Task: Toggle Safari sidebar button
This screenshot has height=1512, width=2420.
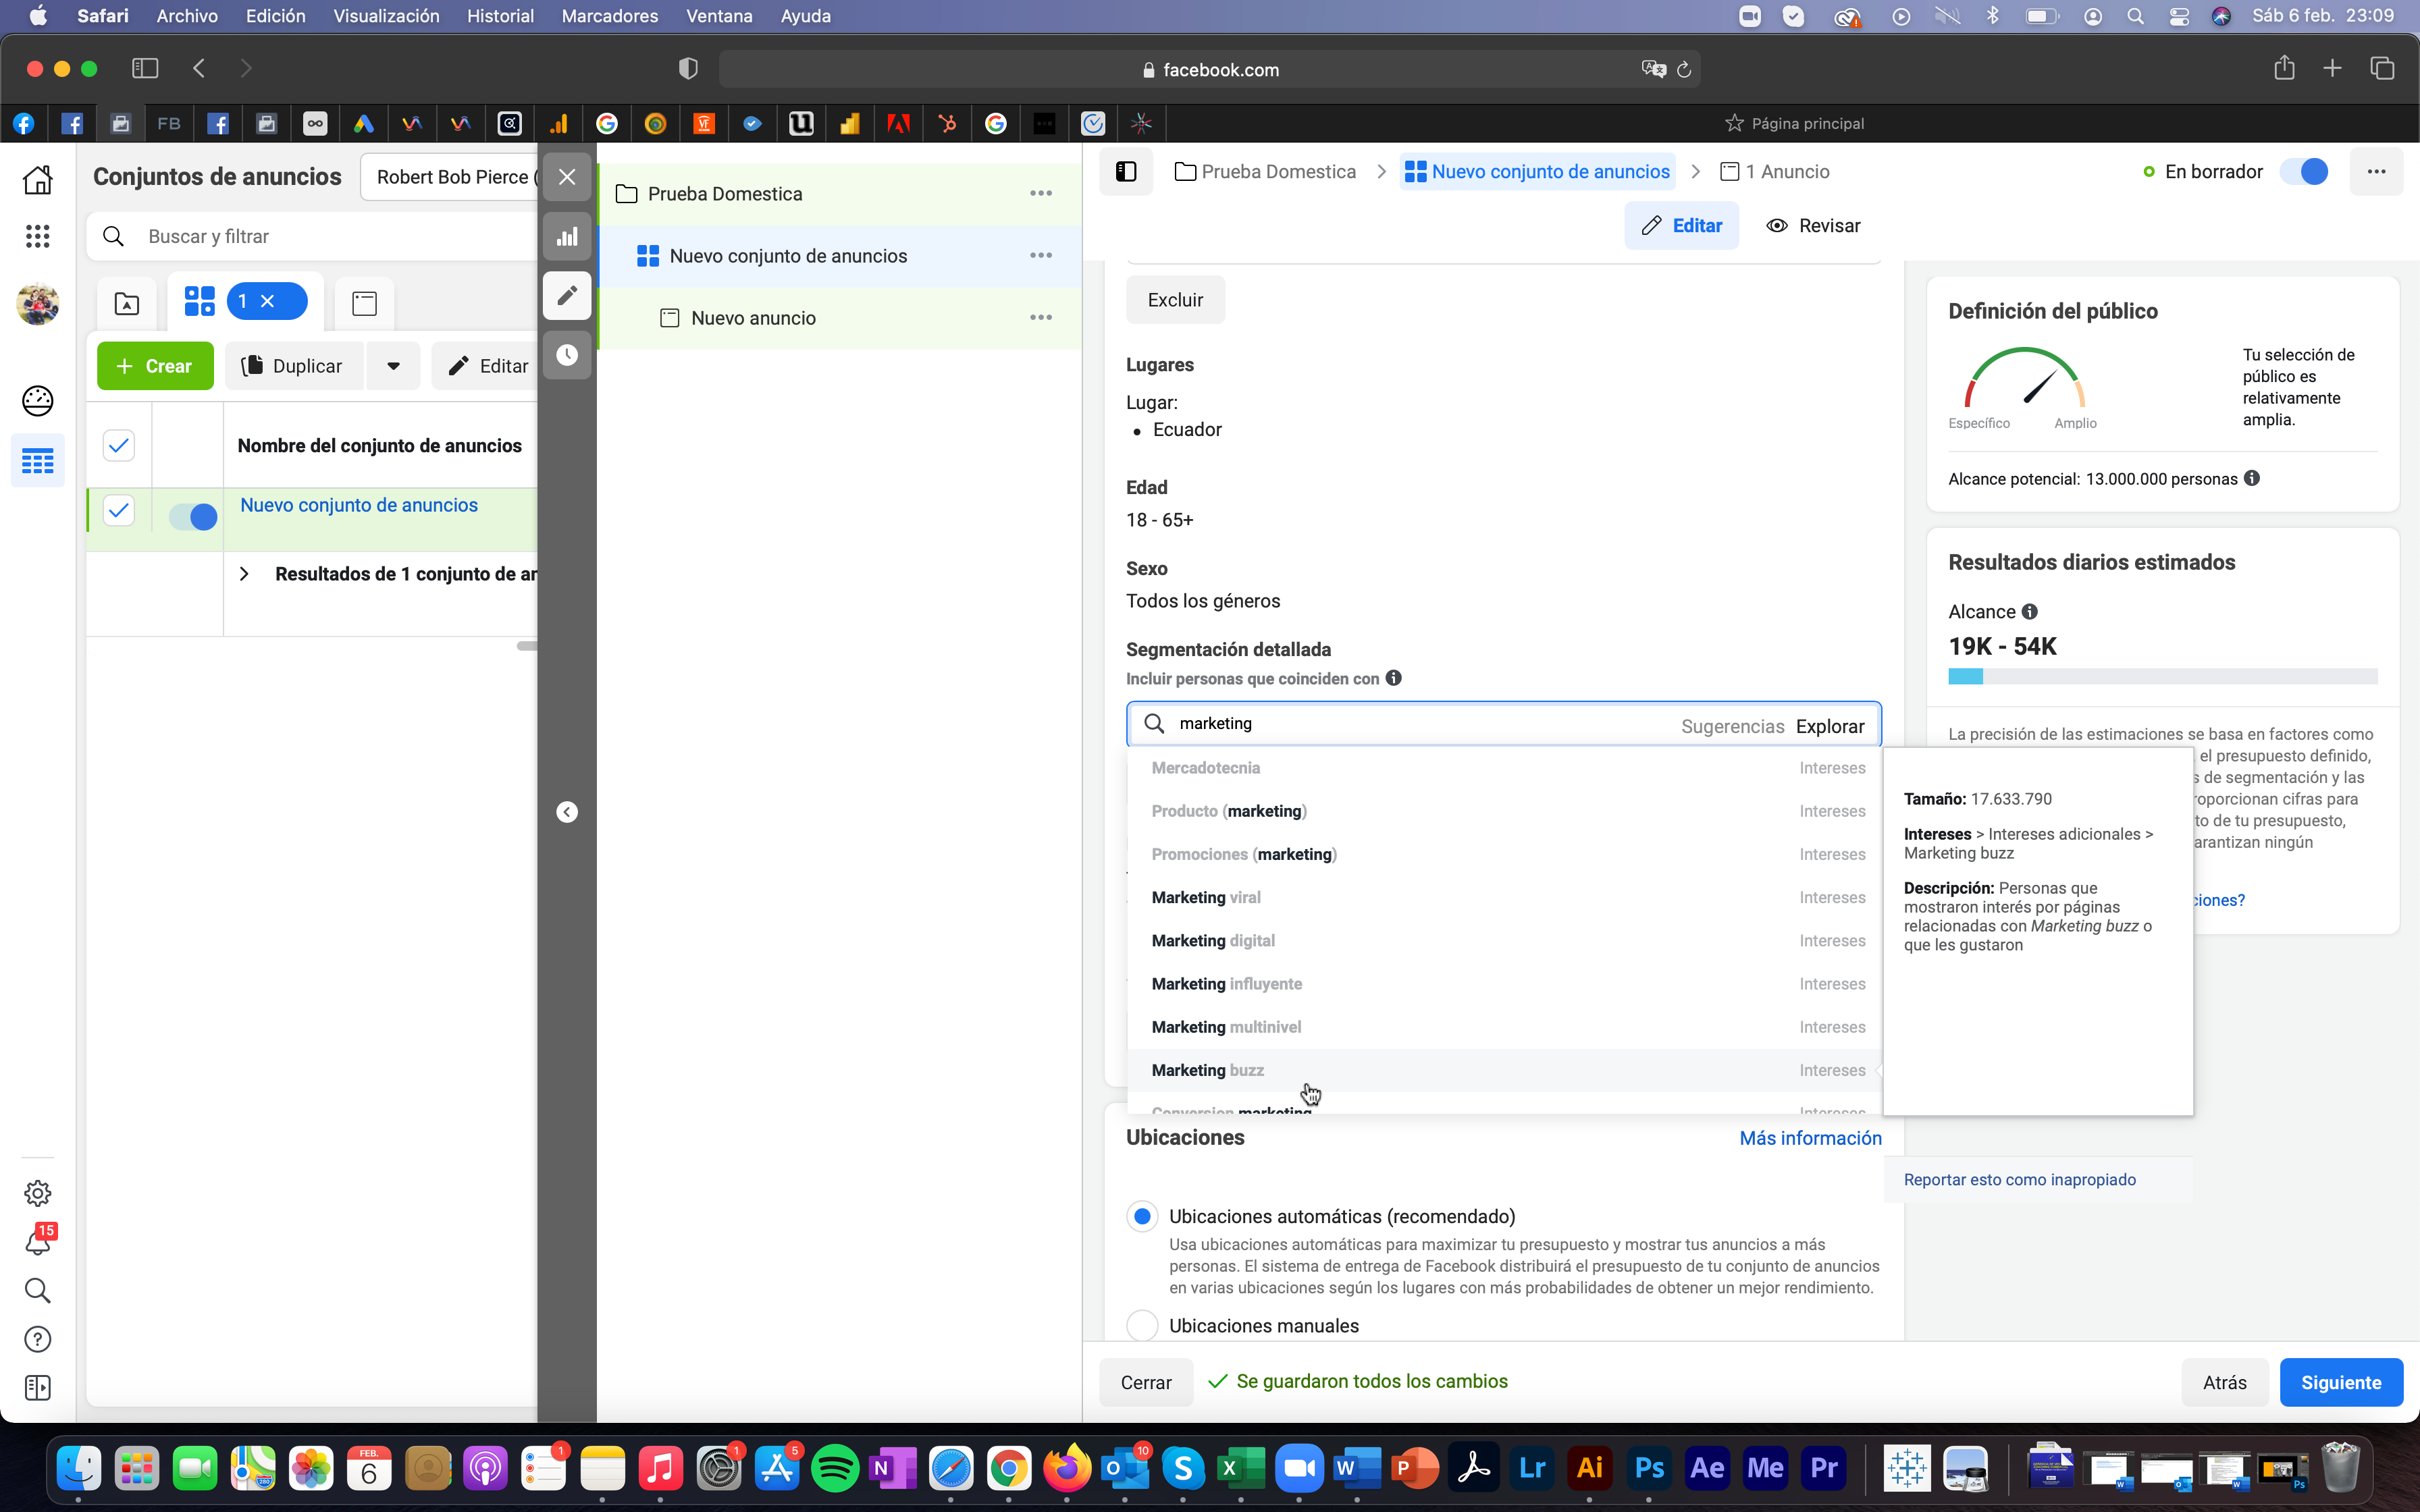Action: click(x=145, y=68)
